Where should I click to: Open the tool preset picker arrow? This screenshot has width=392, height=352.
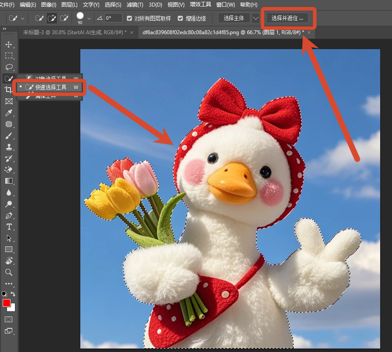22,18
